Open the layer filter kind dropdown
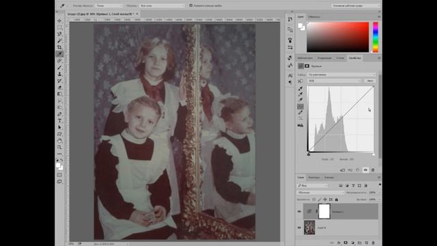 (313, 185)
